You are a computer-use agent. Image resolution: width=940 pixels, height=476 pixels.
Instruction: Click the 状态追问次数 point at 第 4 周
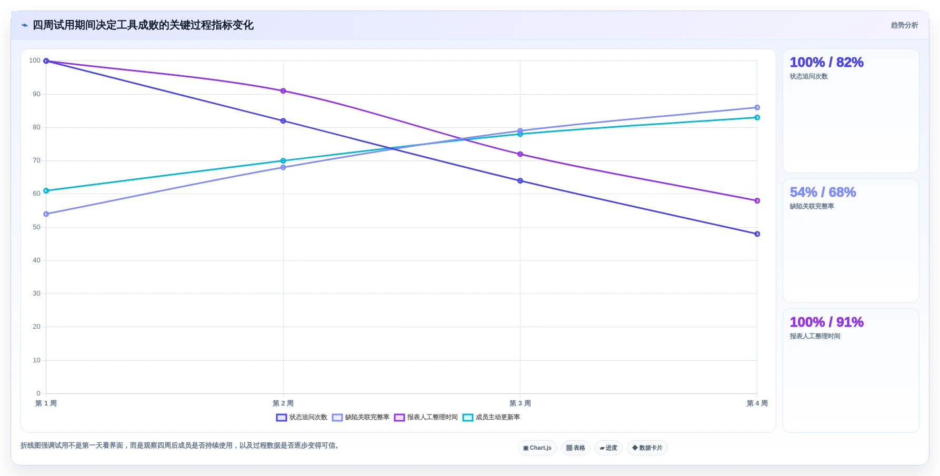[x=757, y=234]
